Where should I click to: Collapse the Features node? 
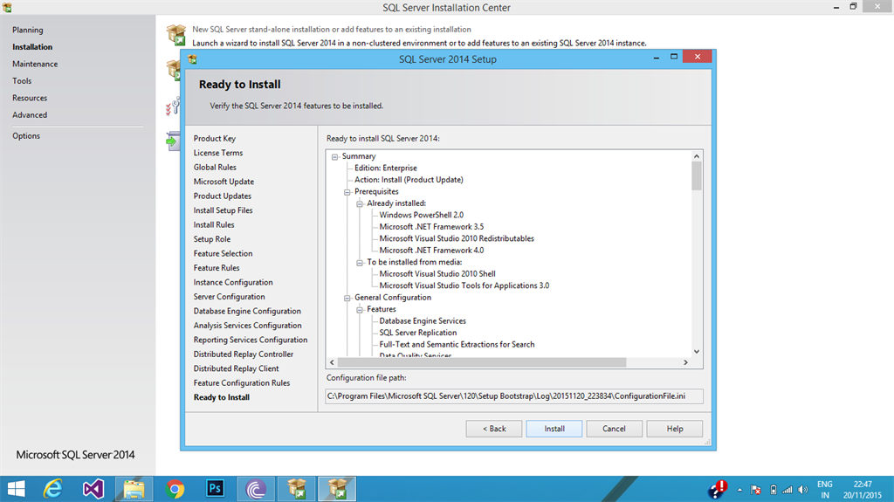360,310
